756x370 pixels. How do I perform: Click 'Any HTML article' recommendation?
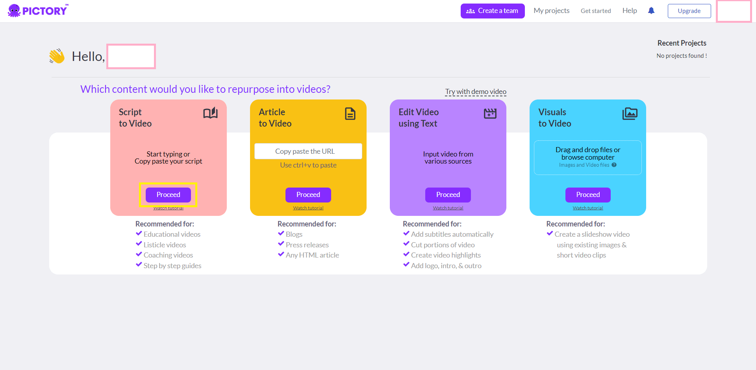pyautogui.click(x=312, y=255)
